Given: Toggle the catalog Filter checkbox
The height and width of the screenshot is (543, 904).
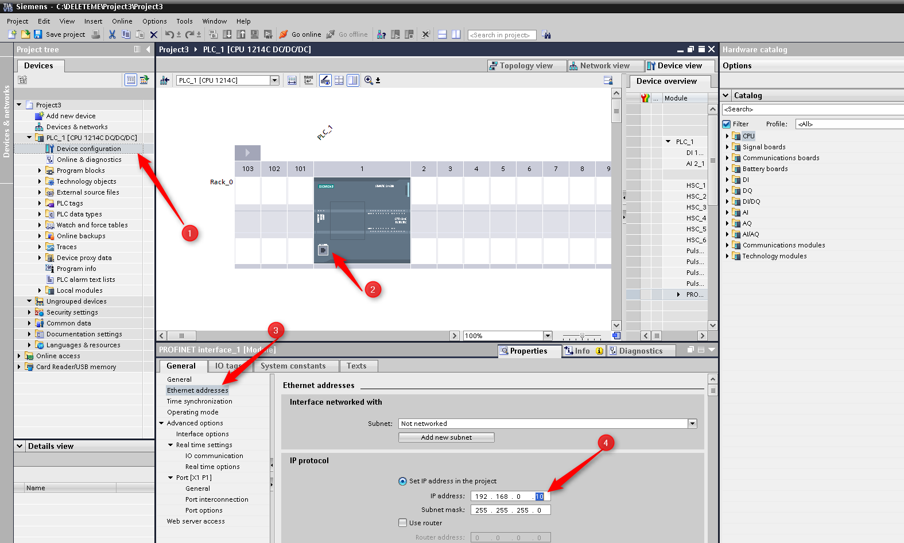Looking at the screenshot, I should 727,124.
